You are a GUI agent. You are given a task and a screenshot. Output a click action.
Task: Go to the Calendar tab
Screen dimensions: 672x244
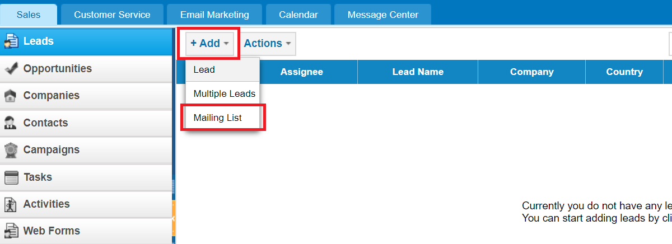pos(298,15)
